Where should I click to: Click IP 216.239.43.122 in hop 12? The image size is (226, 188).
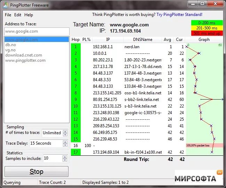pyautogui.click(x=106, y=119)
